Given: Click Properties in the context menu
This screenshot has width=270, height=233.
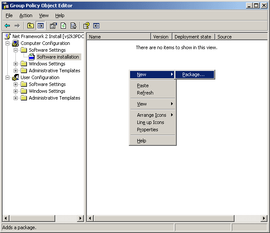Looking at the screenshot, I should [x=153, y=130].
